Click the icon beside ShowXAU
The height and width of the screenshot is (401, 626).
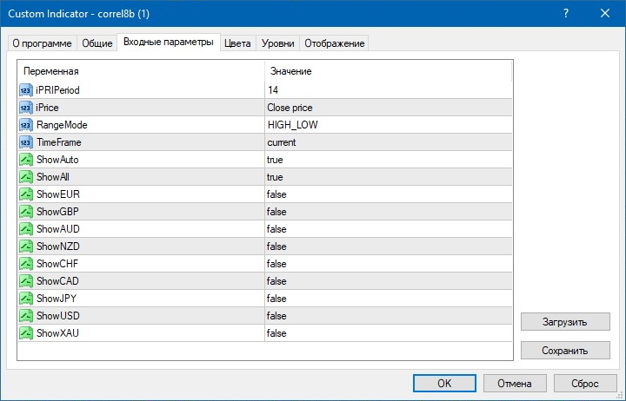click(25, 333)
